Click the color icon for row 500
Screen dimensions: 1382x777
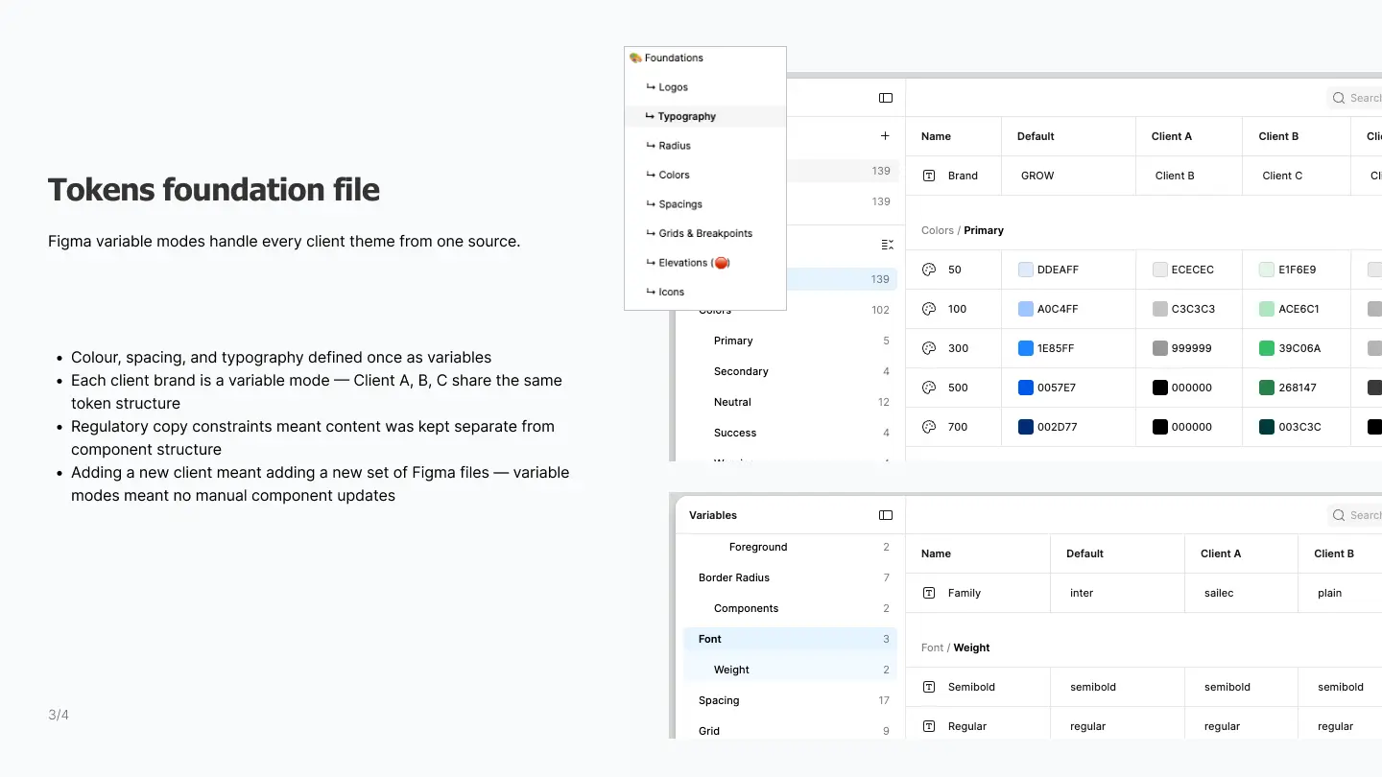928,388
